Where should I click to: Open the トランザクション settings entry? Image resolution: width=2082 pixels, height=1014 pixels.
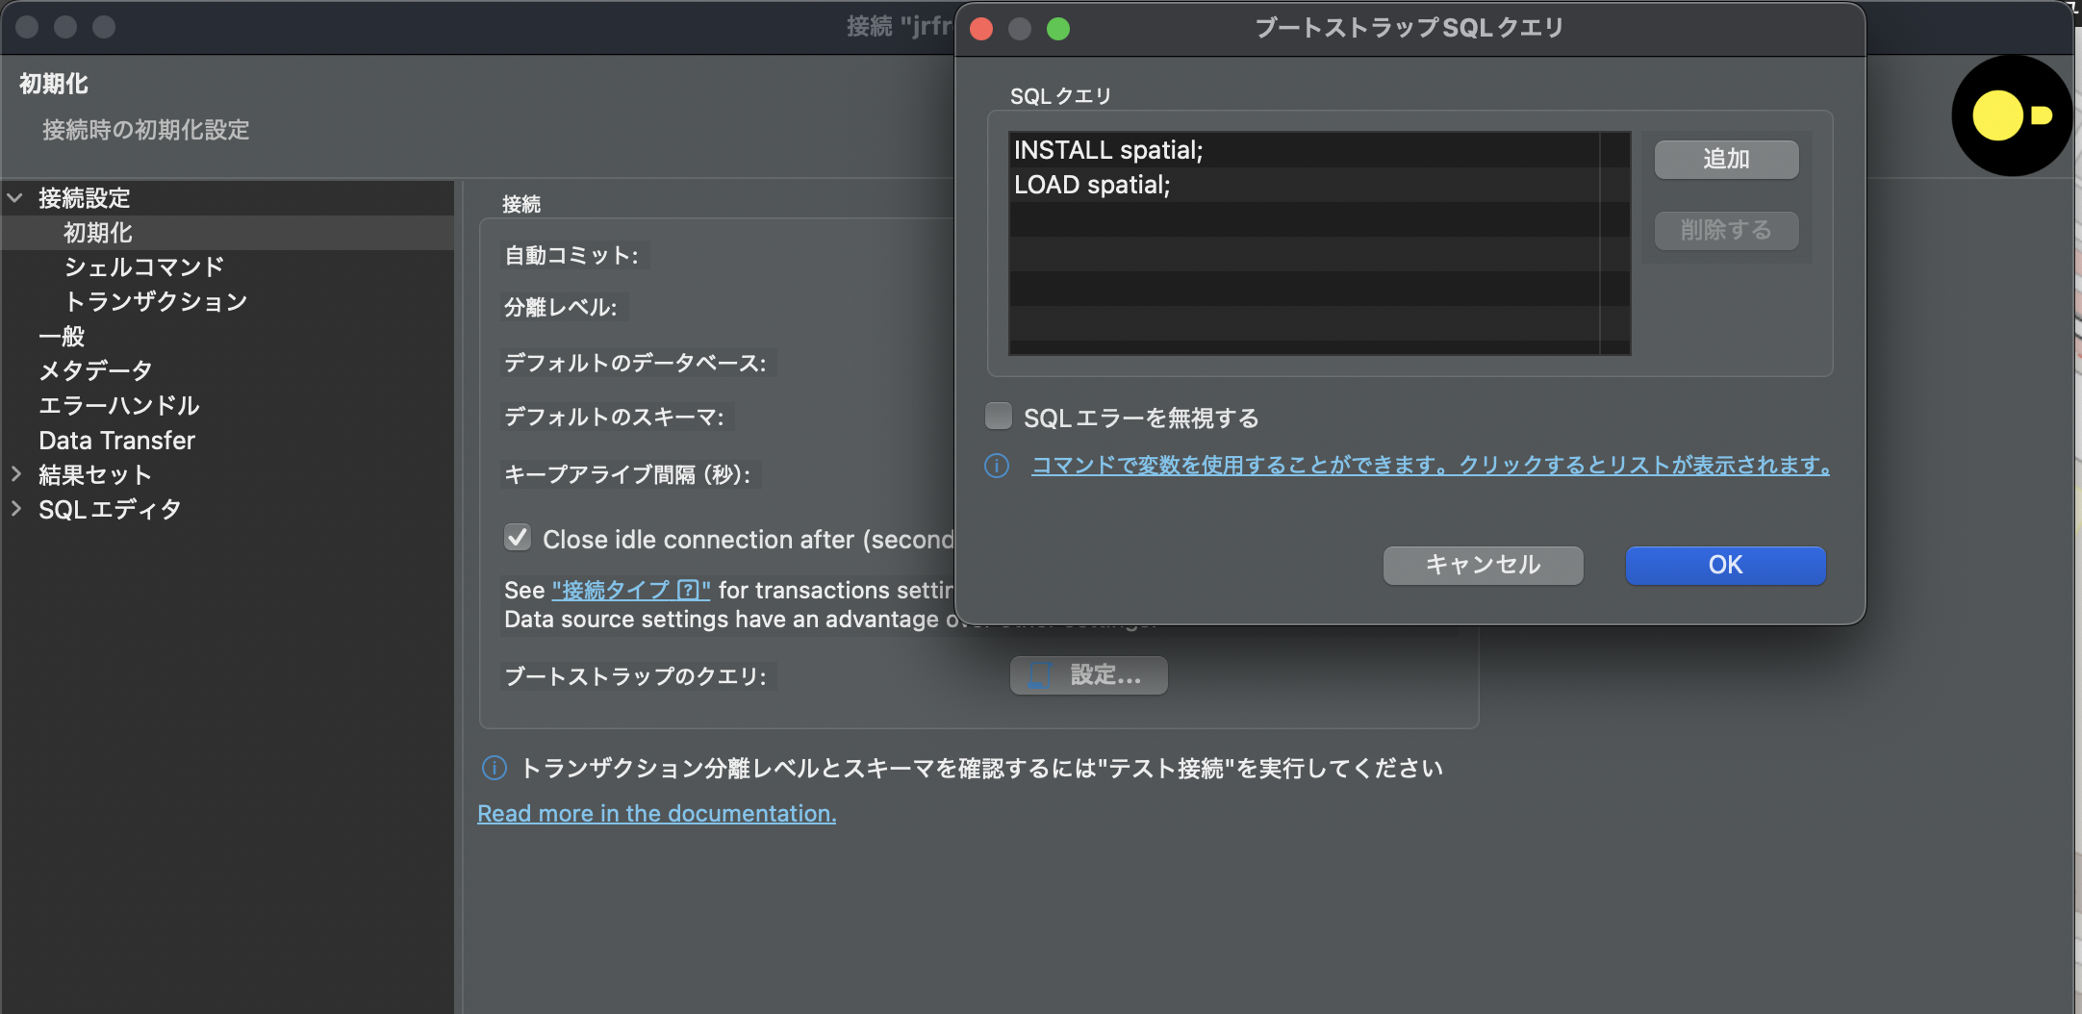(156, 301)
